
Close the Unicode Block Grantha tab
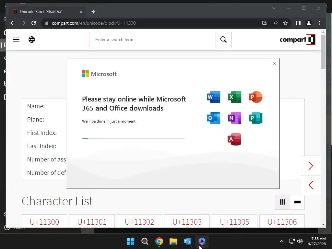(x=81, y=12)
